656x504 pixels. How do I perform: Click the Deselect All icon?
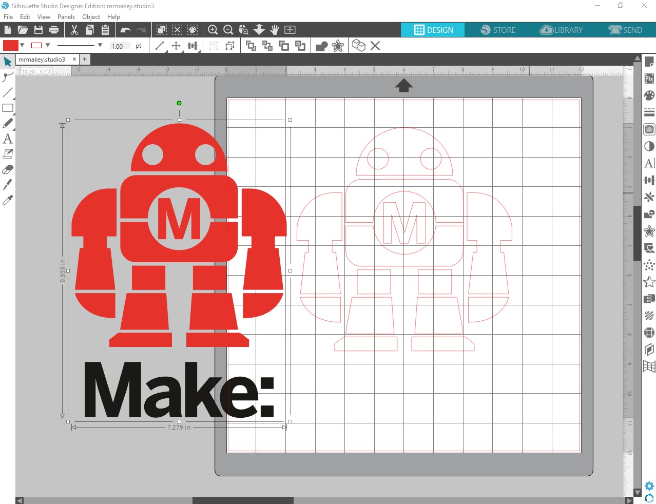(177, 30)
